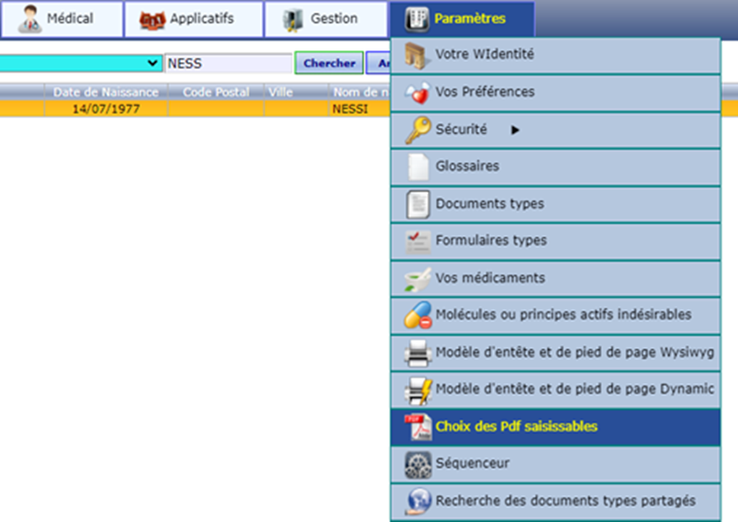Click the pill icon for Molécules indésirables
Screen dimensions: 738x522
[417, 315]
